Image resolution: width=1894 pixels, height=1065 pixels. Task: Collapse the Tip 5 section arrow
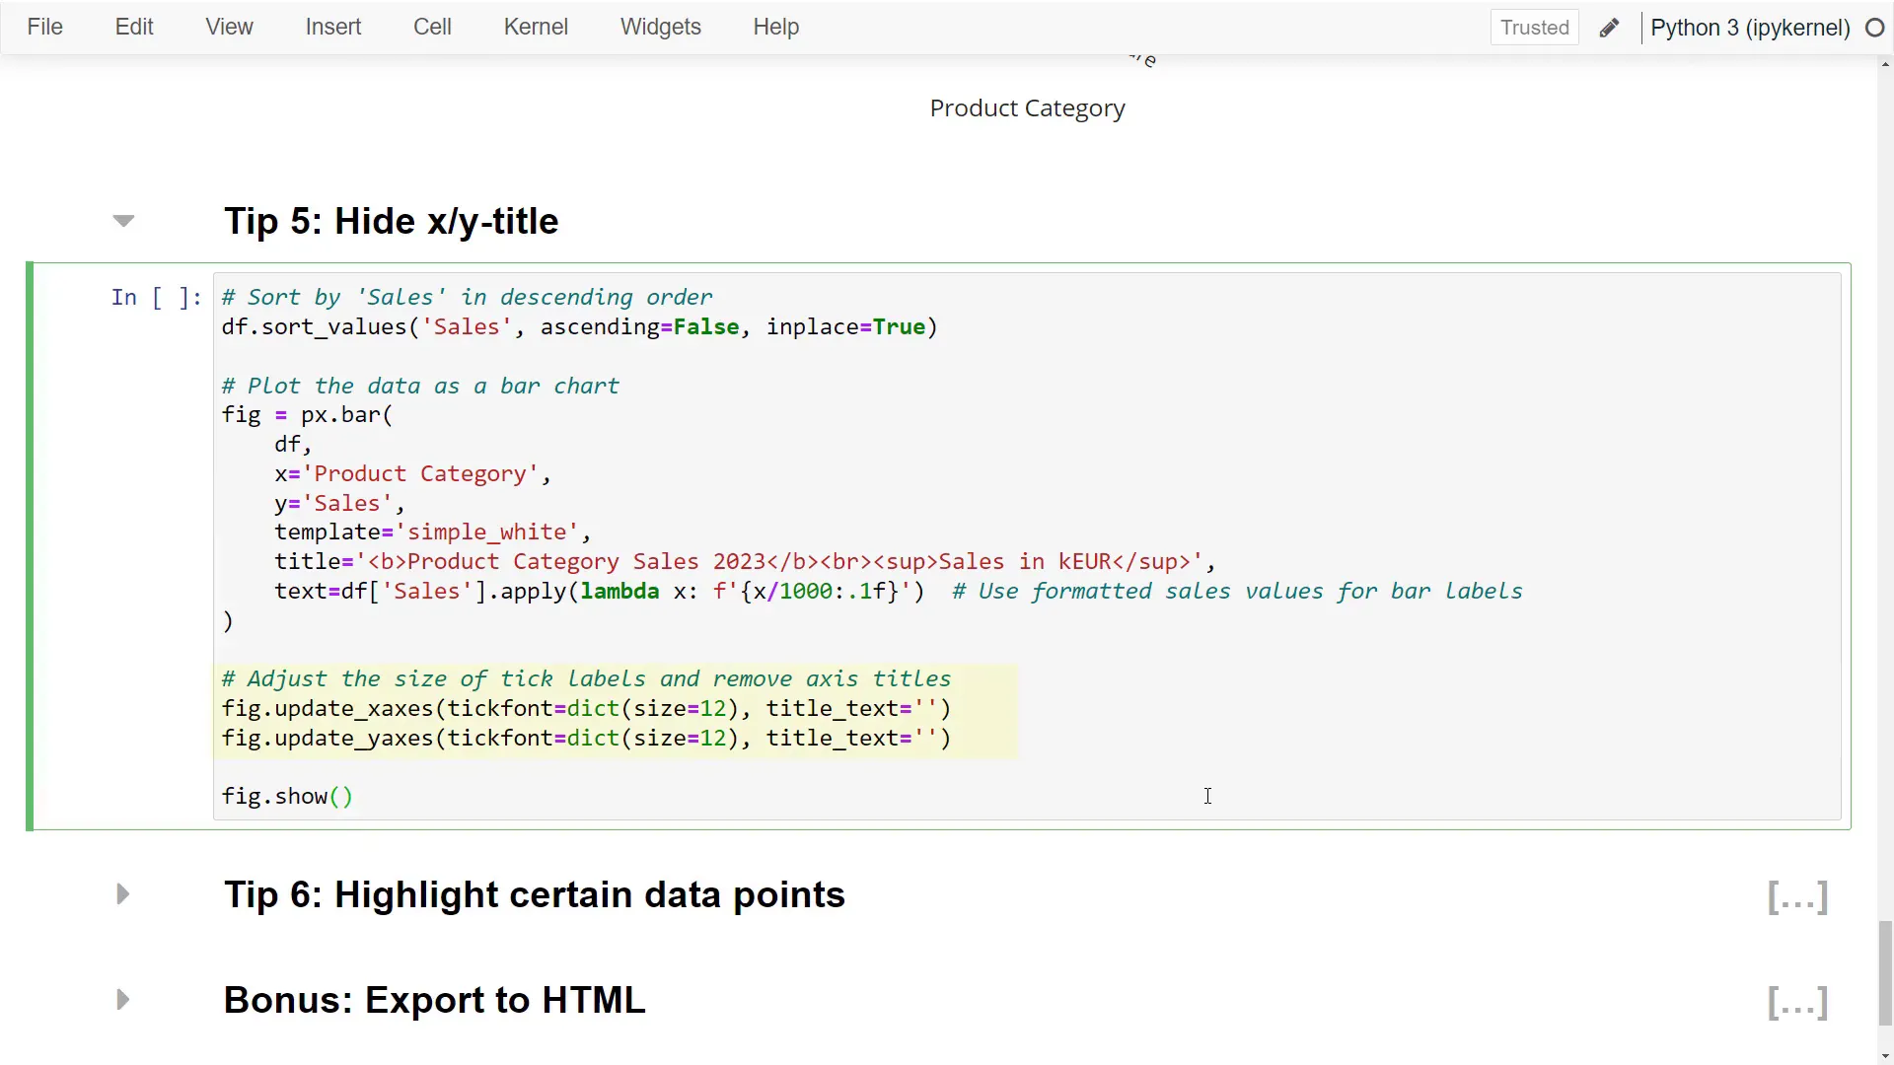(123, 221)
